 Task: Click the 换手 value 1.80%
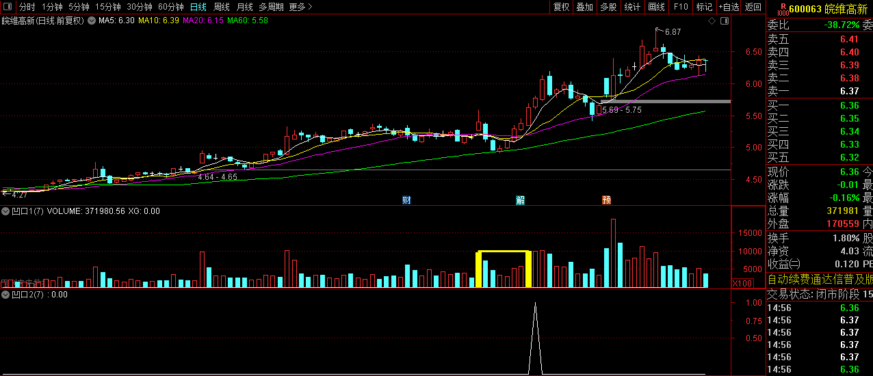pyautogui.click(x=846, y=238)
